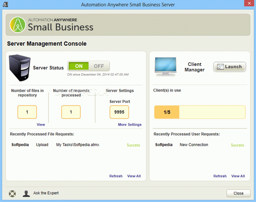Click the Client Manager monitor icon

point(166,67)
